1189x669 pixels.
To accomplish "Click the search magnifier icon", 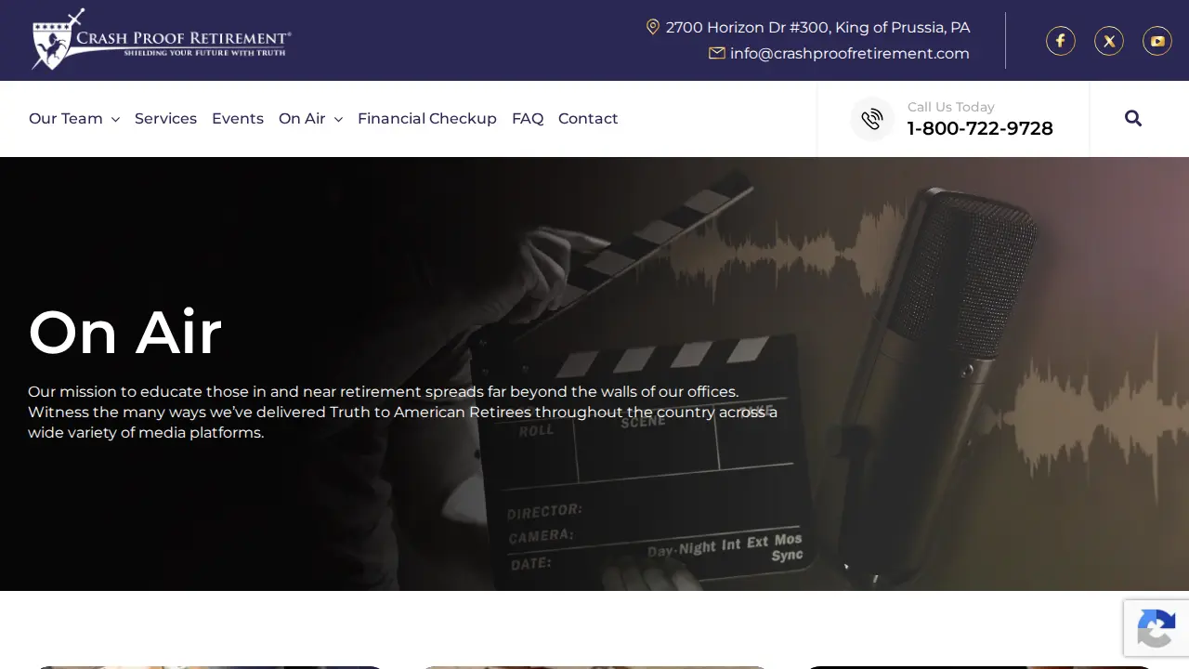I will pyautogui.click(x=1133, y=118).
